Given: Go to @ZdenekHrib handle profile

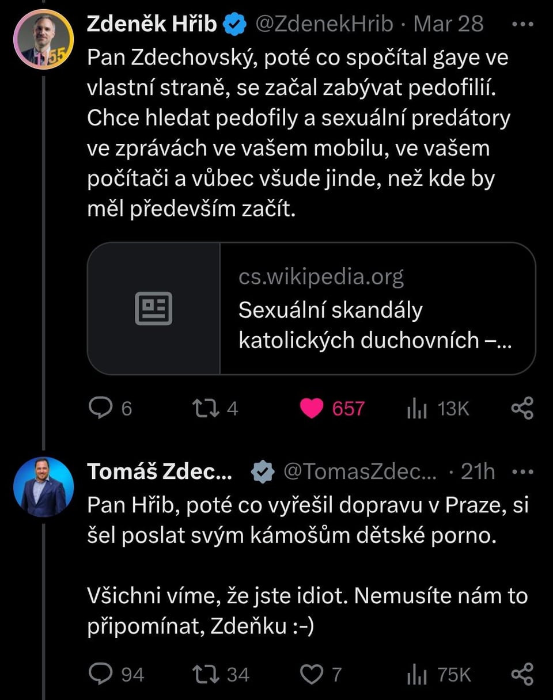Looking at the screenshot, I should pos(323,24).
